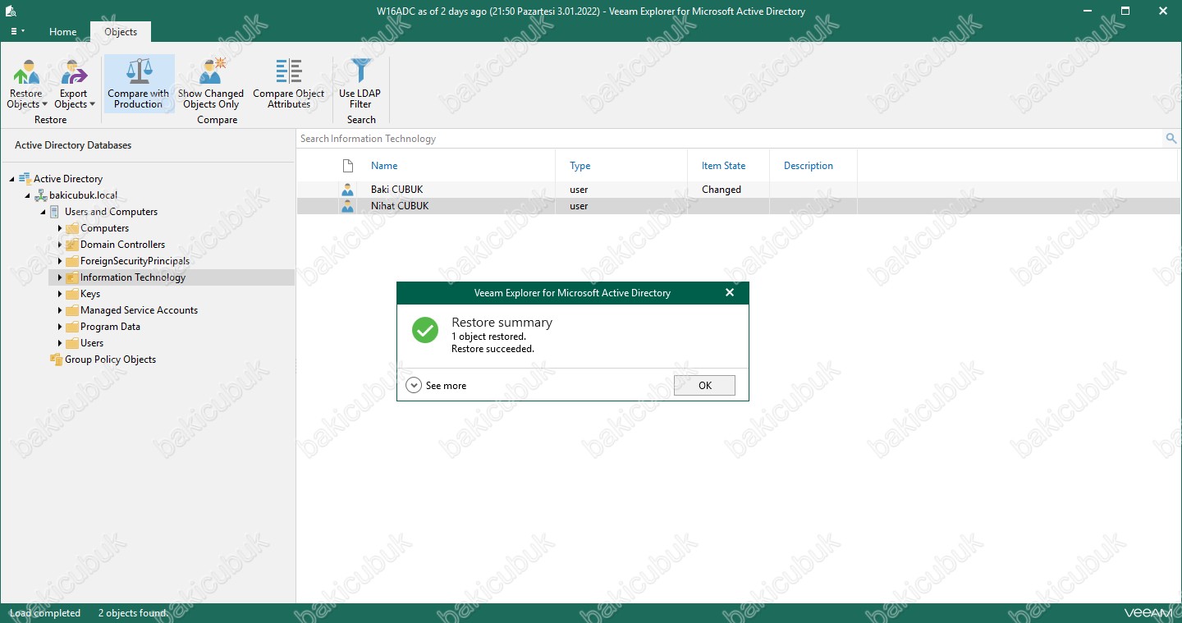The height and width of the screenshot is (623, 1182).
Task: Click the Active Directory root icon
Action: (x=25, y=179)
